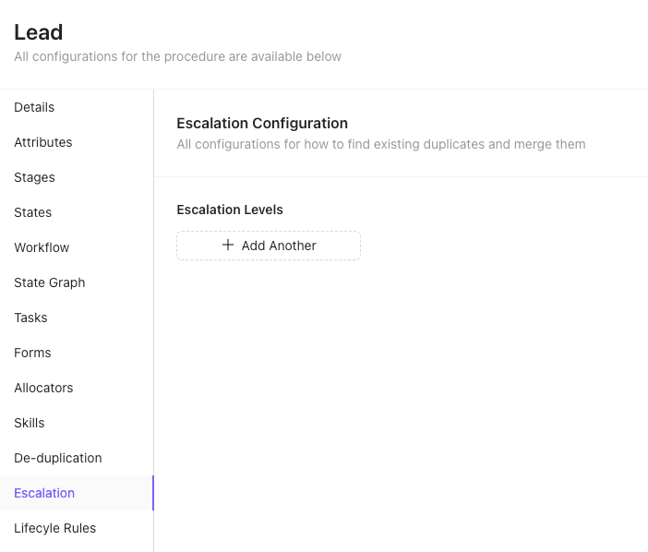Click the Escalation Levels label
Image resolution: width=648 pixels, height=552 pixels.
point(230,210)
